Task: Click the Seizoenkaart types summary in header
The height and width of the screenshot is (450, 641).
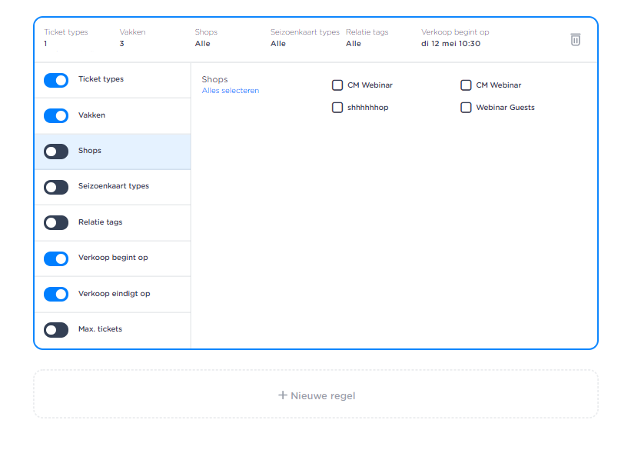Action: pyautogui.click(x=278, y=44)
